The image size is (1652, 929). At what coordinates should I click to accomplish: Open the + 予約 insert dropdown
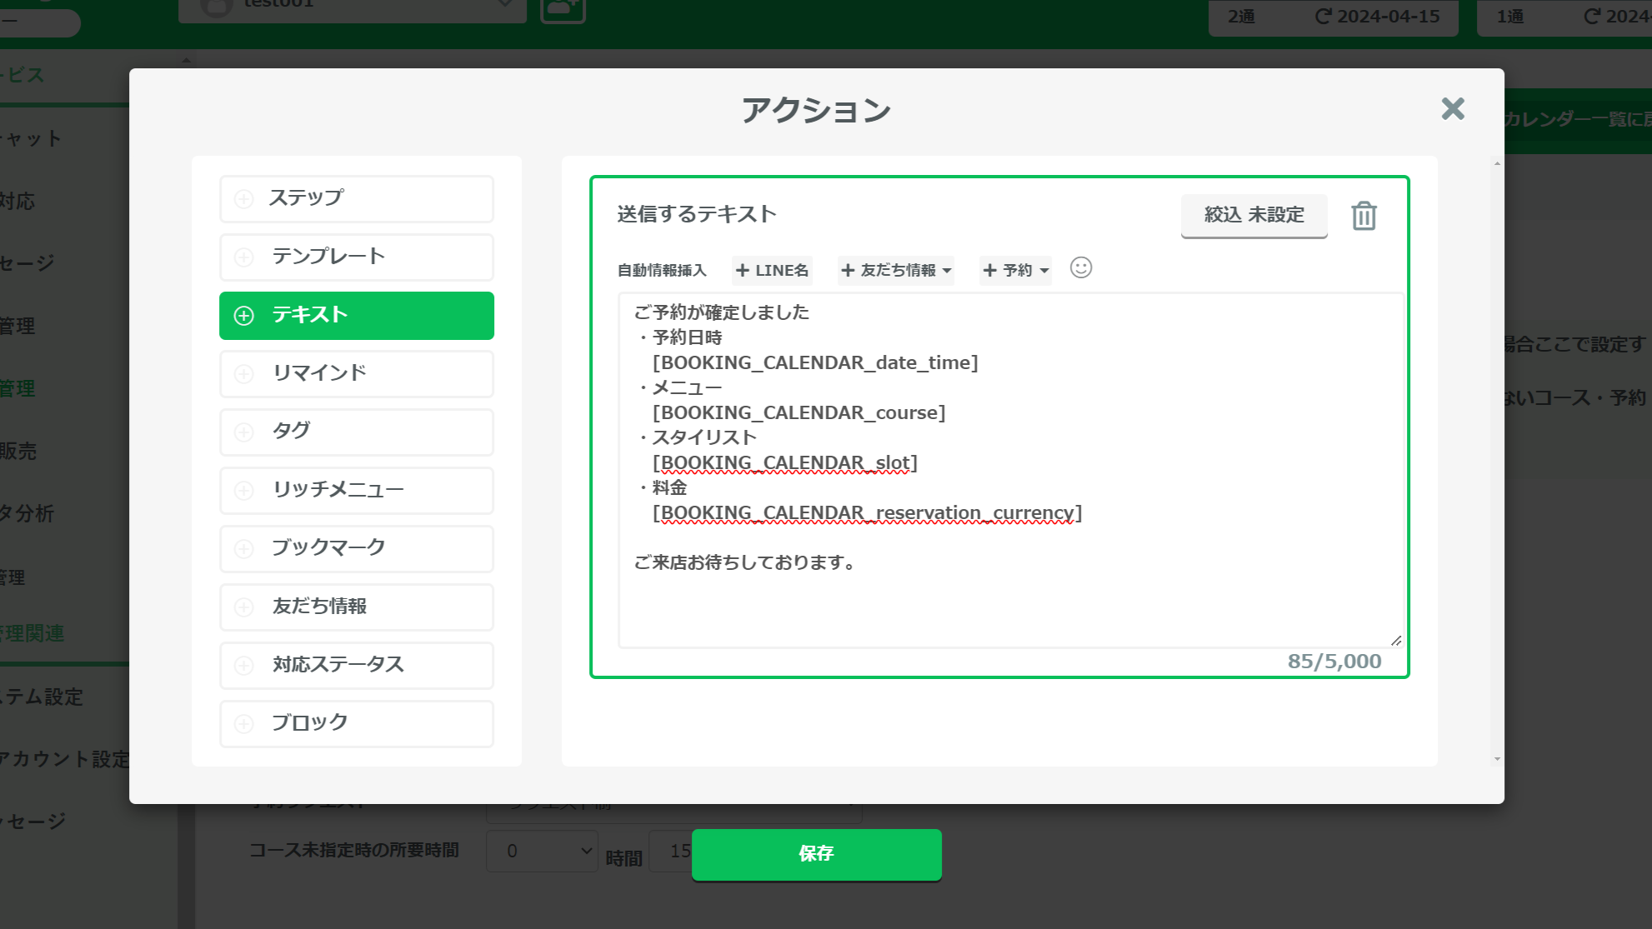[1015, 270]
